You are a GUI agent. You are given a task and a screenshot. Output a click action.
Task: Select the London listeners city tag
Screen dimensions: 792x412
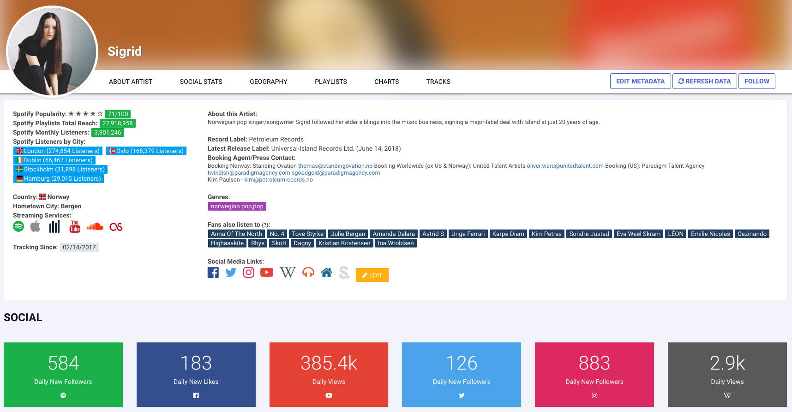[58, 151]
